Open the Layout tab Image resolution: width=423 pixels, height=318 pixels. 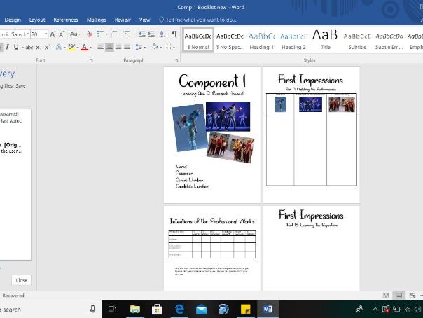[x=37, y=20]
